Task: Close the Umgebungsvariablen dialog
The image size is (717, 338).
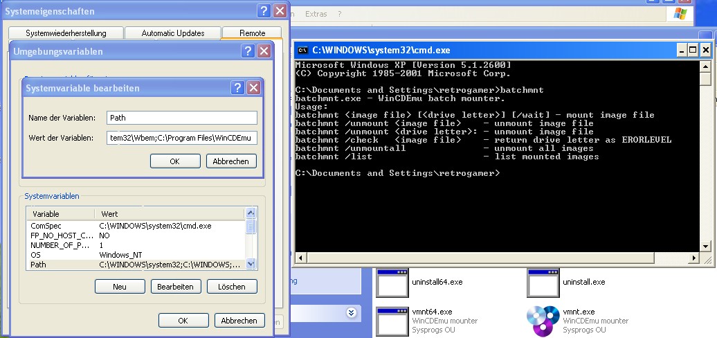Action: click(264, 51)
